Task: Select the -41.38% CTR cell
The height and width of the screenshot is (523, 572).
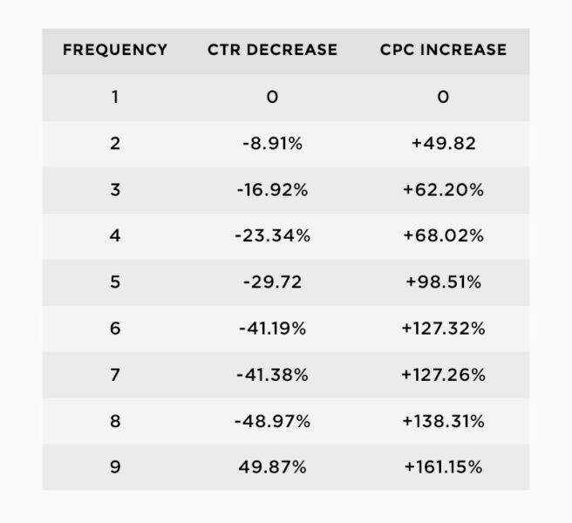Action: click(x=272, y=375)
